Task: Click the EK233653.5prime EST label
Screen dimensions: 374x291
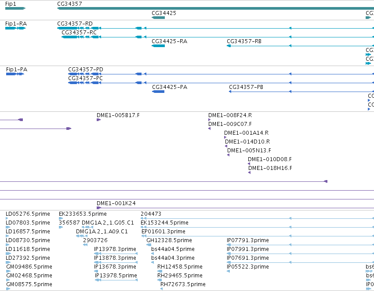Action: [83, 214]
